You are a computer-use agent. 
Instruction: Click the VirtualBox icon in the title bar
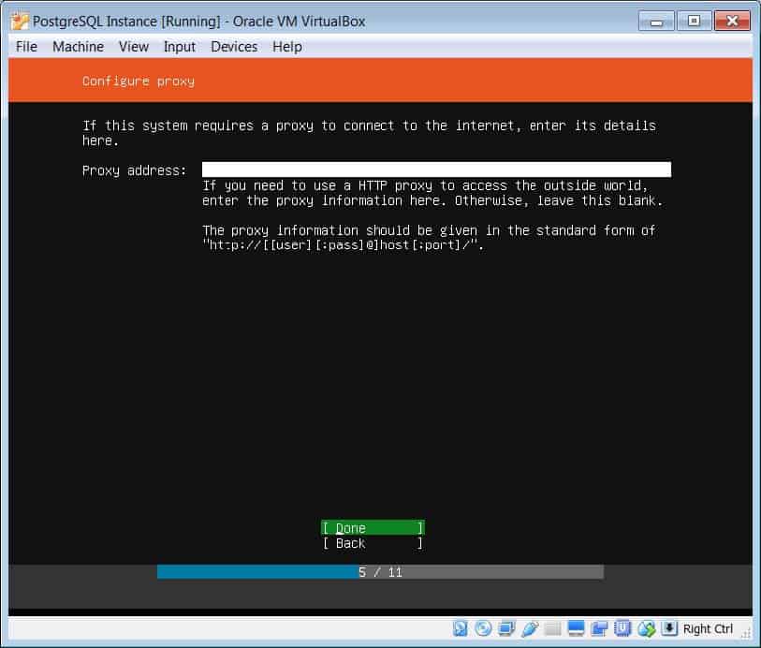tap(20, 22)
